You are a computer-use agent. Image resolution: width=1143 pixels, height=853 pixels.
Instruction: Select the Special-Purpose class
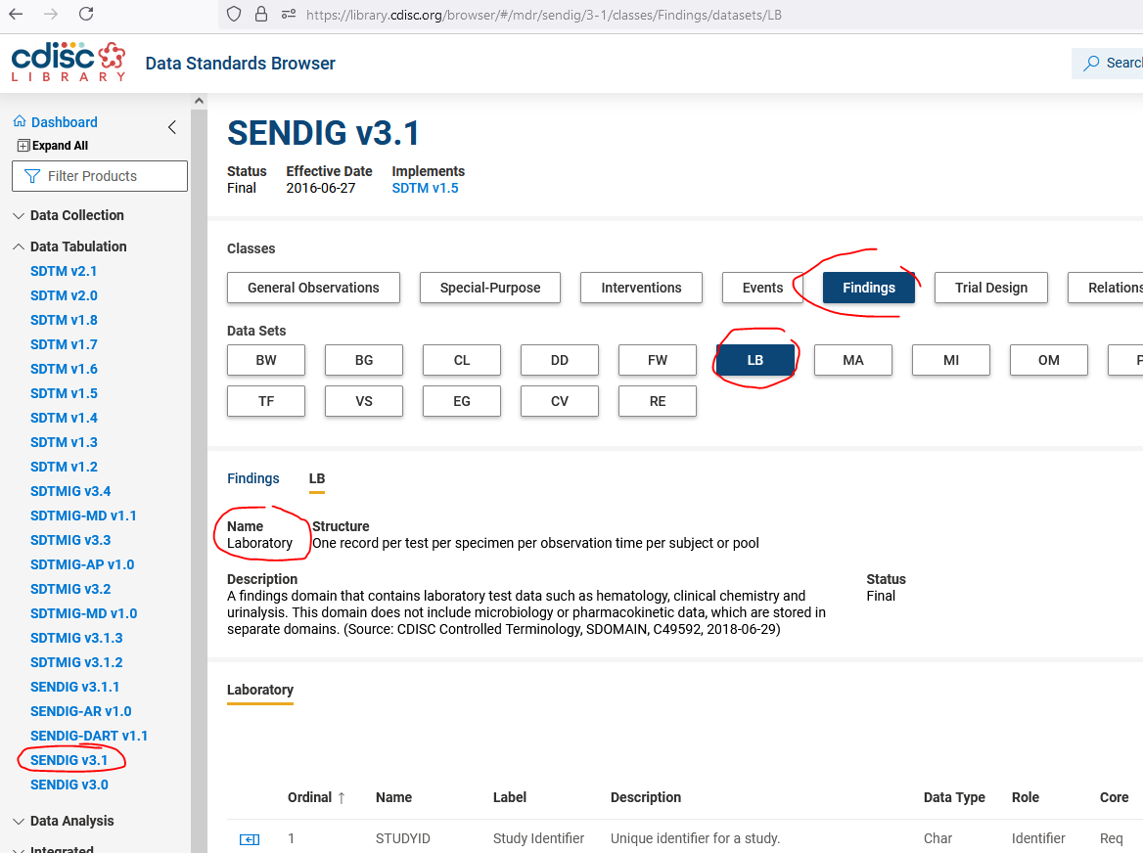pos(490,288)
